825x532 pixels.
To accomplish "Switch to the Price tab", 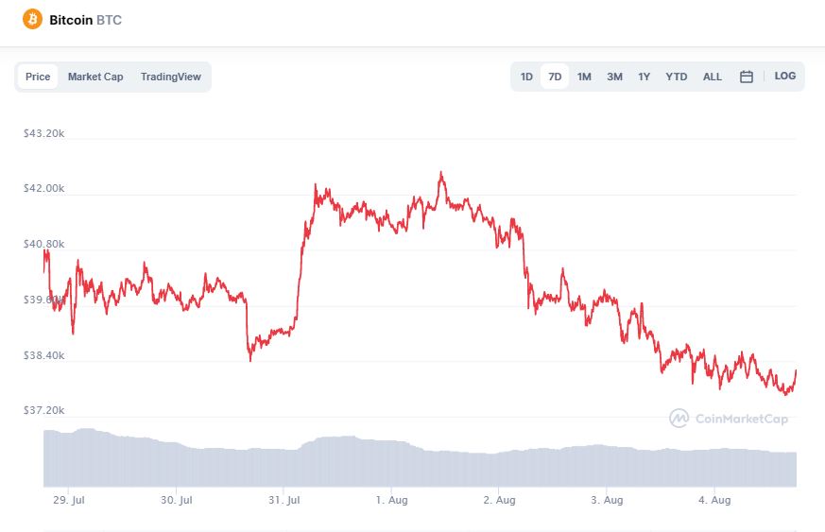I will pyautogui.click(x=38, y=77).
